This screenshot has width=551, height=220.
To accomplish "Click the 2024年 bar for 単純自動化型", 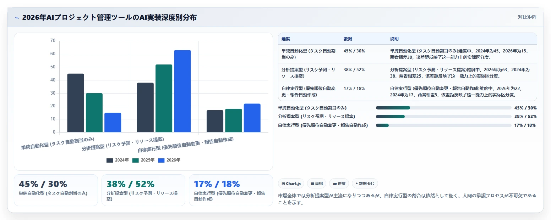I will coord(76,103).
